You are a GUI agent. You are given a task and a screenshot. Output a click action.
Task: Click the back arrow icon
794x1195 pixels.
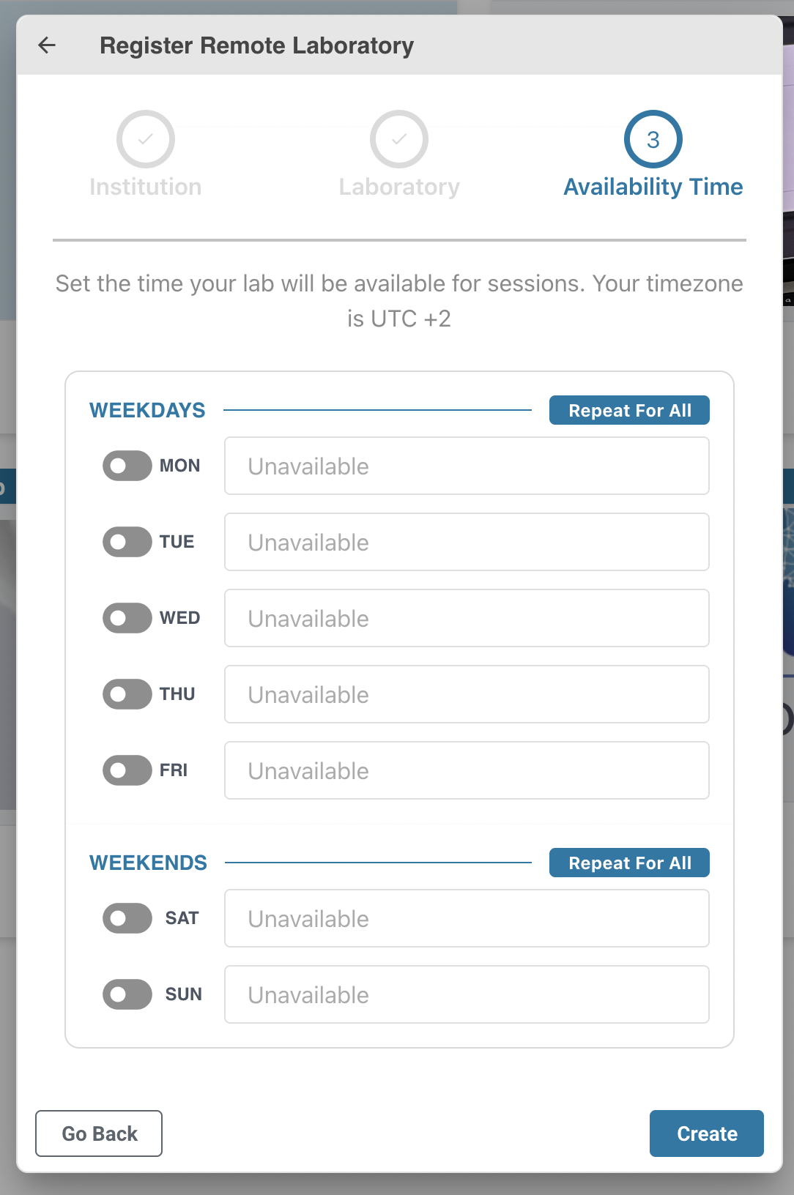[47, 45]
